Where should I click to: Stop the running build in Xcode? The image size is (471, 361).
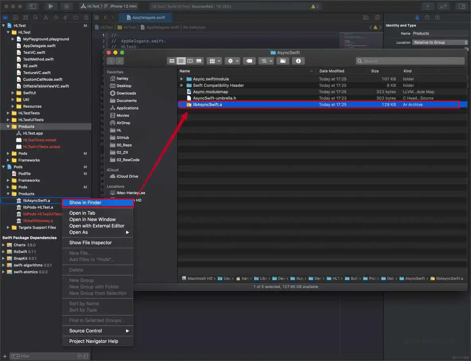[x=67, y=6]
